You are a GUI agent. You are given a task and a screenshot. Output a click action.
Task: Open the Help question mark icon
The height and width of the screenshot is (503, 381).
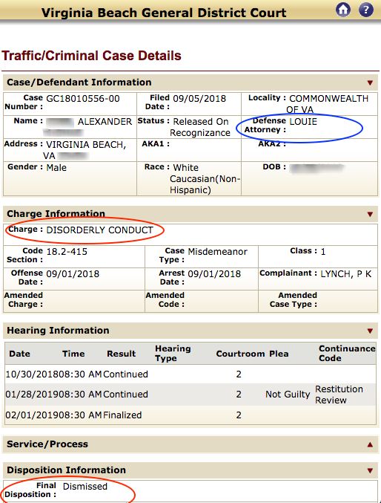366,10
